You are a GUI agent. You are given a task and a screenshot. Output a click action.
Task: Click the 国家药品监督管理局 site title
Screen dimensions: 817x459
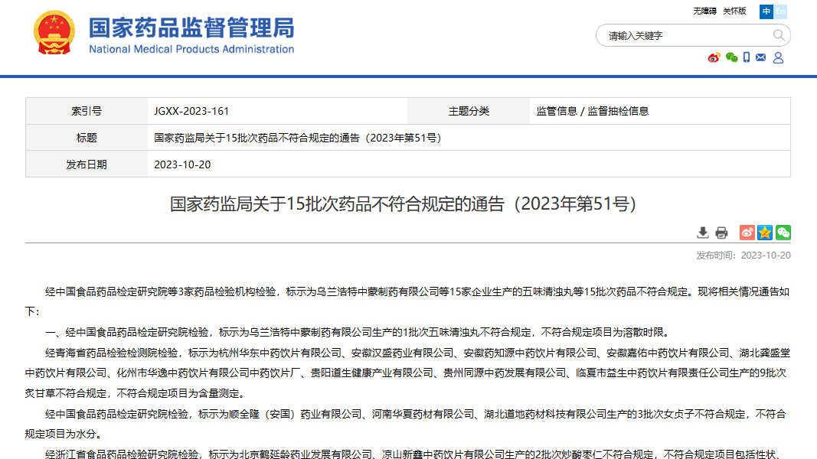pos(191,29)
